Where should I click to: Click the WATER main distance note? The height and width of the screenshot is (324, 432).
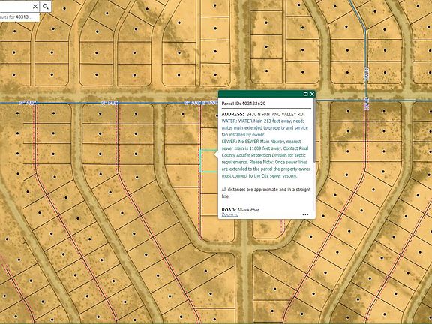tap(265, 127)
